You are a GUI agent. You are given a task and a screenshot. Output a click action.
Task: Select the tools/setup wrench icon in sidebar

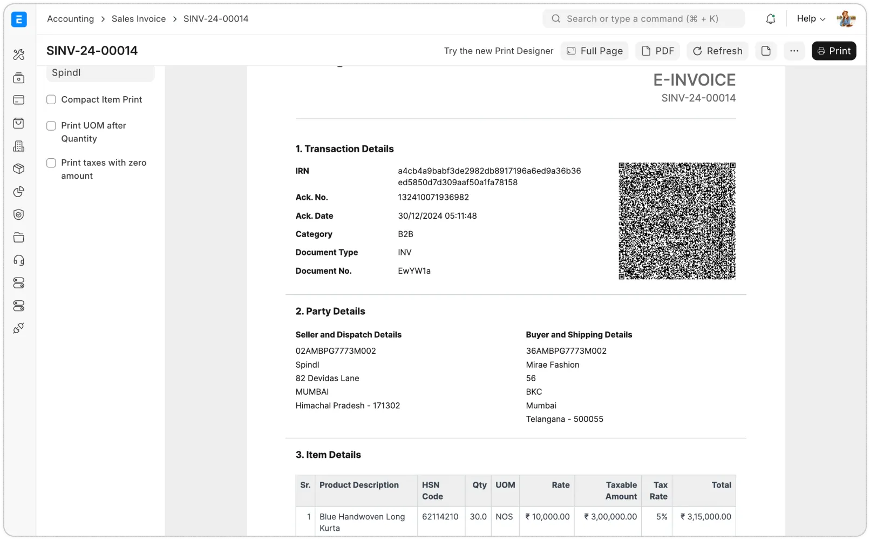pos(19,55)
